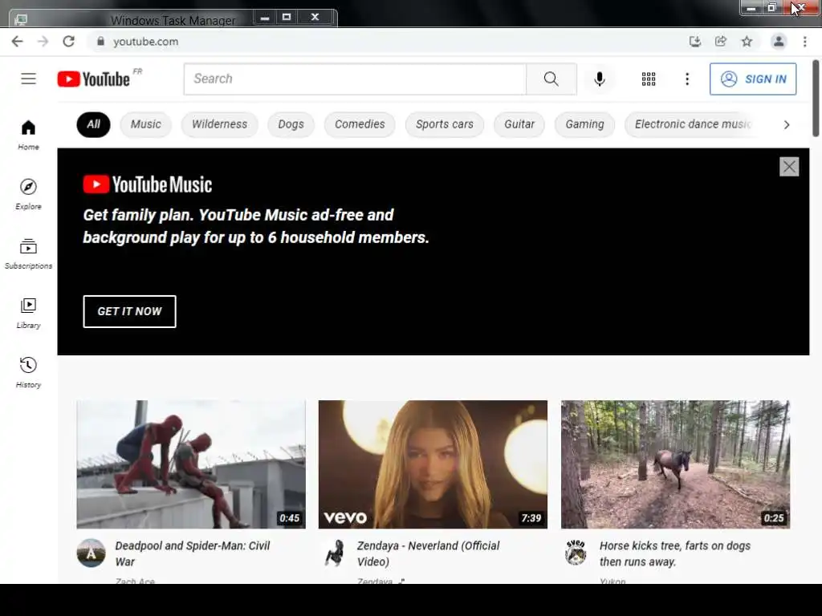The image size is (822, 616).
Task: Select the Comedies filter chip
Action: tap(360, 124)
